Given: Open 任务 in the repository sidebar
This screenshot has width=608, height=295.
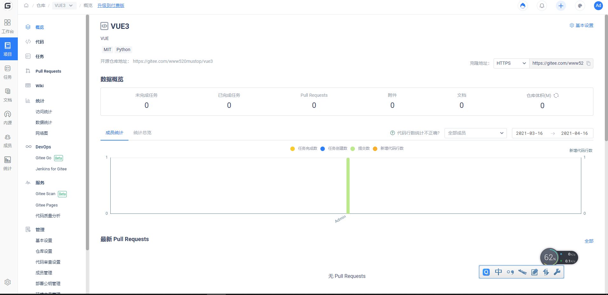Looking at the screenshot, I should click(x=40, y=56).
